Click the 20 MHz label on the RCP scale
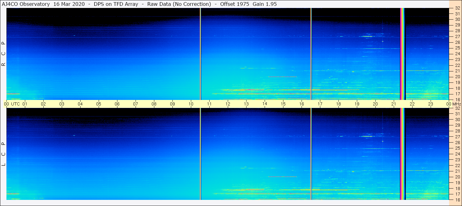This screenshot has height=206, width=462. [x=457, y=77]
